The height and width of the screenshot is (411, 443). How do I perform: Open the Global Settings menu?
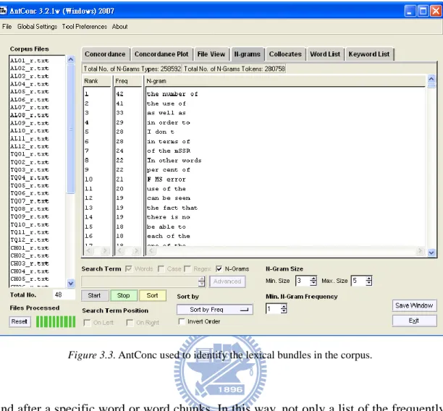[37, 27]
